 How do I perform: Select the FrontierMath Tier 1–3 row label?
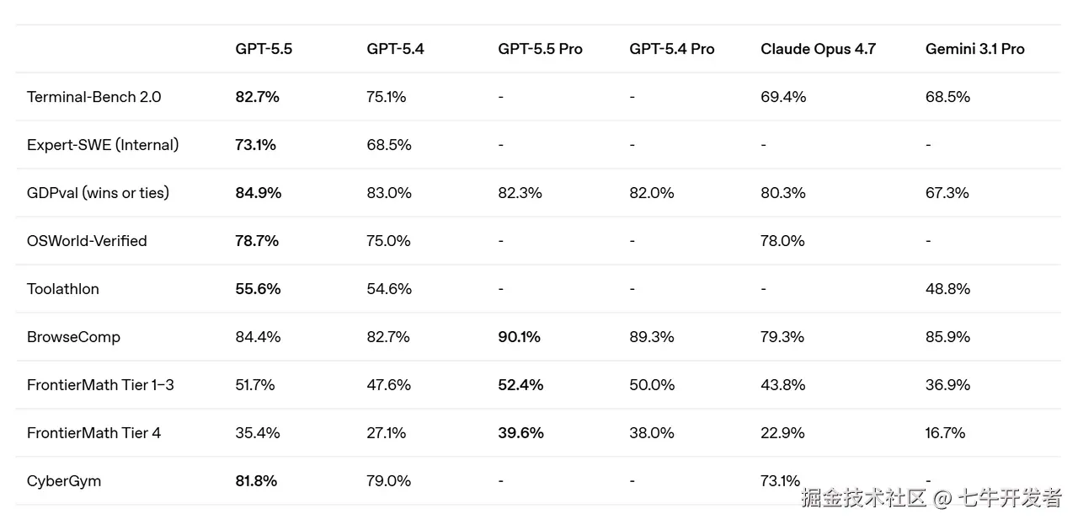(100, 385)
